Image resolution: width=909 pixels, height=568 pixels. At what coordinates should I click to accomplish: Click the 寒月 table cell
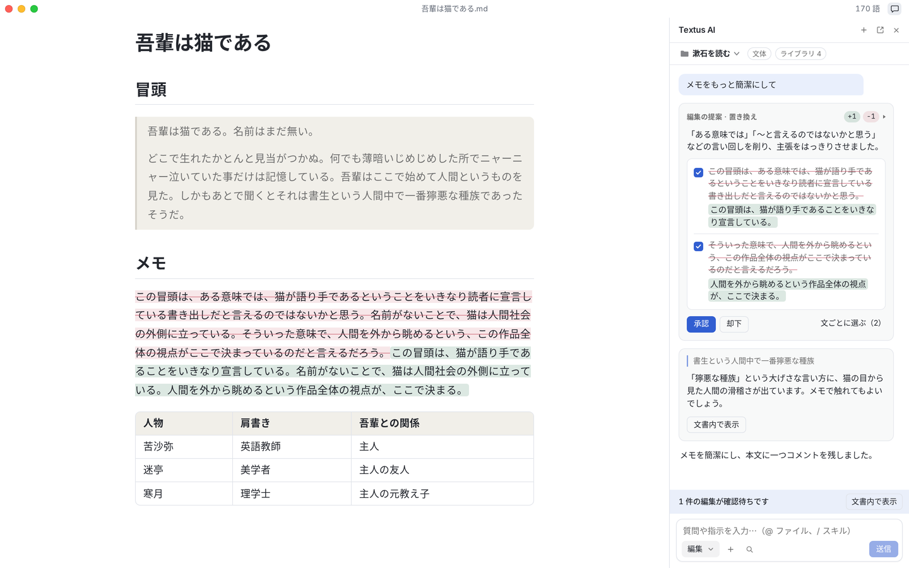[x=184, y=494]
